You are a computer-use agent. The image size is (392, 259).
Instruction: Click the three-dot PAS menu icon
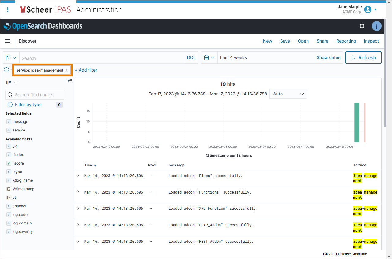(8, 10)
